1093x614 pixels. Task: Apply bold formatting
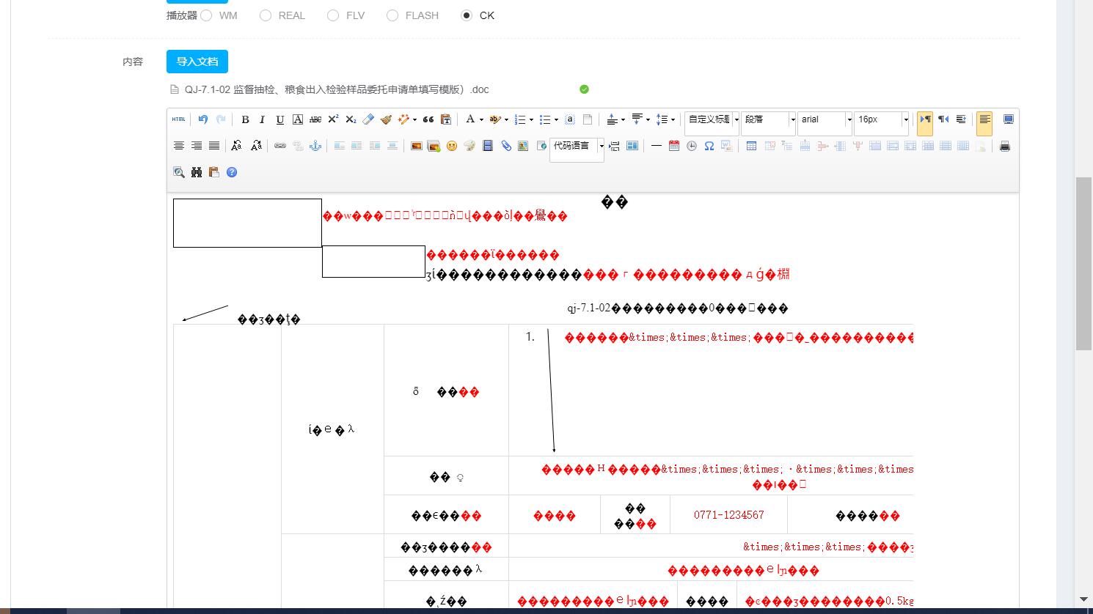click(245, 119)
